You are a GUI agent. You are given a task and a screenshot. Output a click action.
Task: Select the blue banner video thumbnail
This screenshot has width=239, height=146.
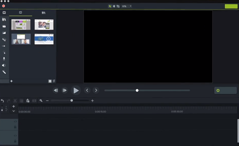(44, 39)
